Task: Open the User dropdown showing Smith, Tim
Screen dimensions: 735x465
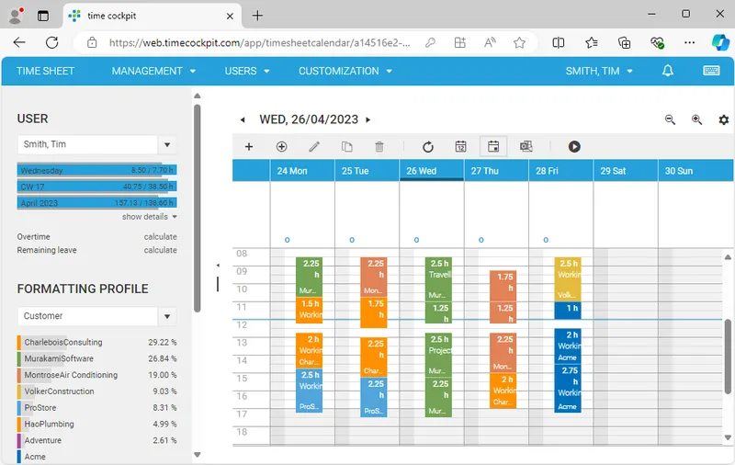Action: [x=166, y=145]
